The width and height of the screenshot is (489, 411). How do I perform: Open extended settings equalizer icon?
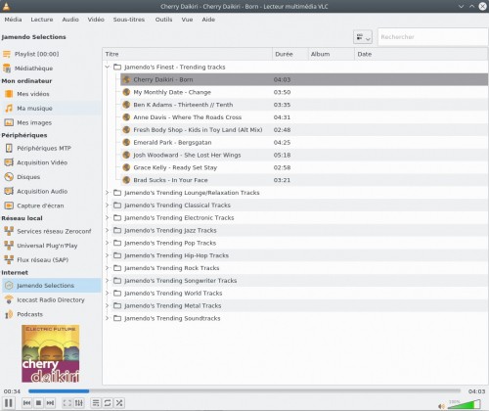tap(79, 403)
